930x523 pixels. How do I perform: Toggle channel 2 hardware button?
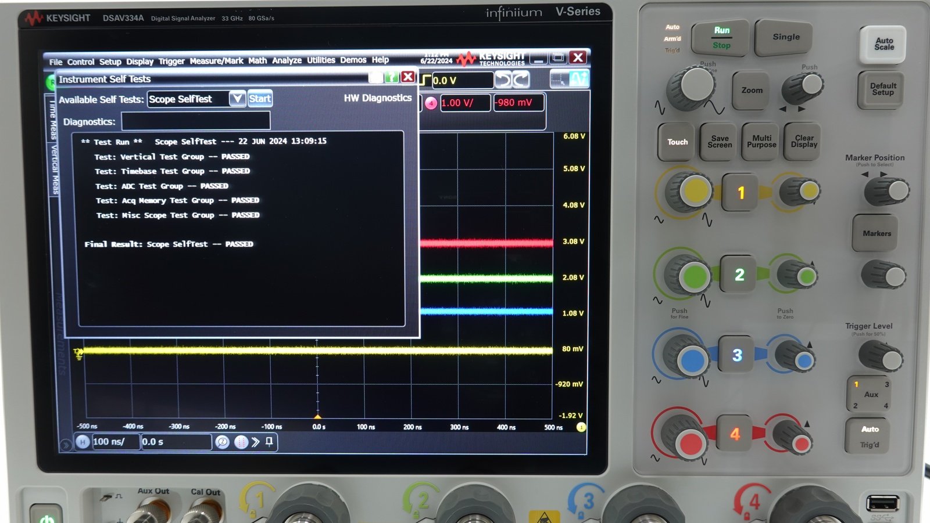pos(739,275)
